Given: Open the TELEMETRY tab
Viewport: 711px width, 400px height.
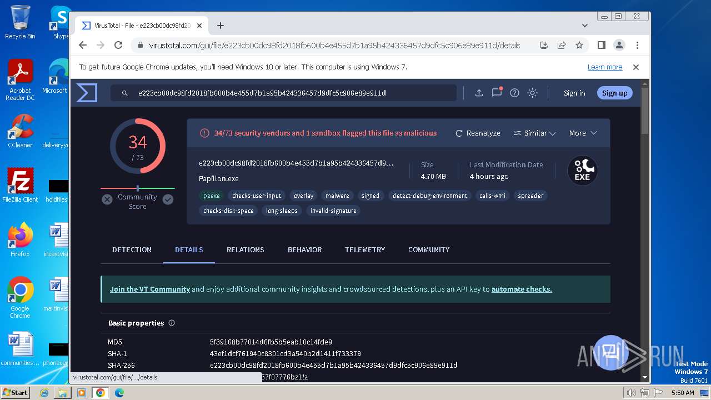Looking at the screenshot, I should (365, 250).
